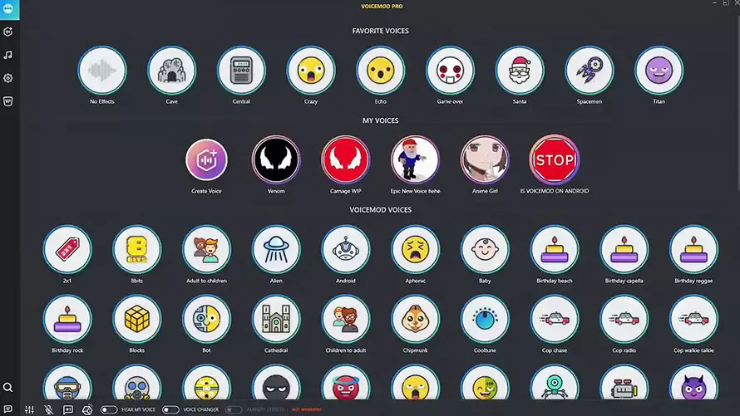Screen dimensions: 740x416
Task: Choose the Birthday reggae voice
Action: 693,250
